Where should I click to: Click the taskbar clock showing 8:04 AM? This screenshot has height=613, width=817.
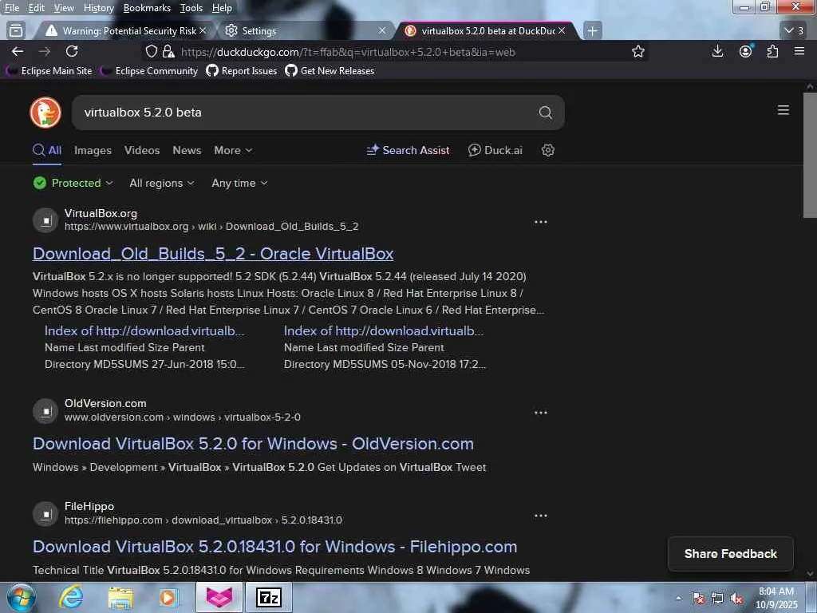tap(776, 598)
